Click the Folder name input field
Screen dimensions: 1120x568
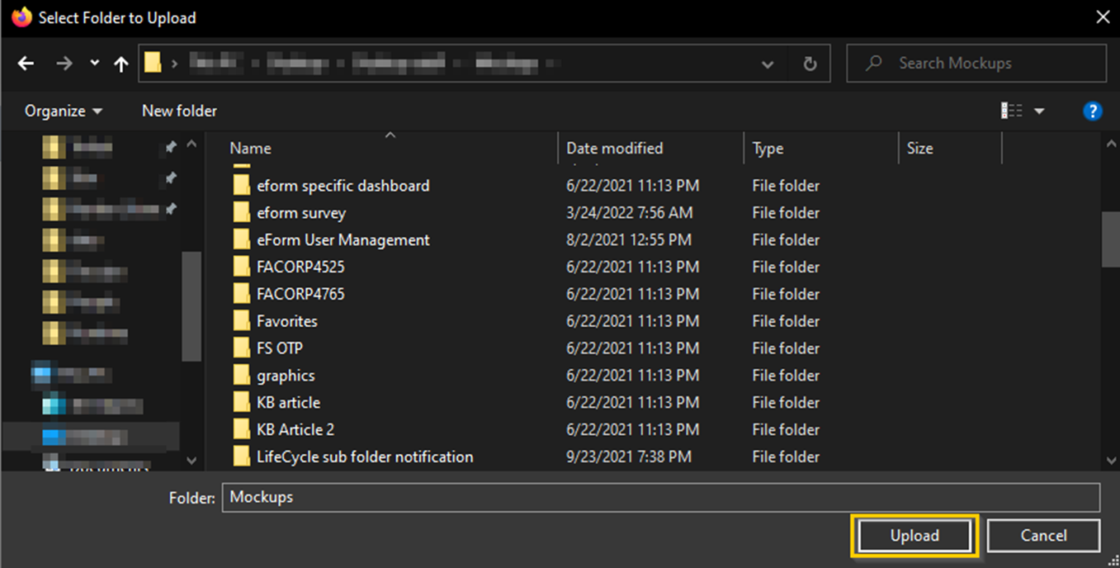coord(660,497)
